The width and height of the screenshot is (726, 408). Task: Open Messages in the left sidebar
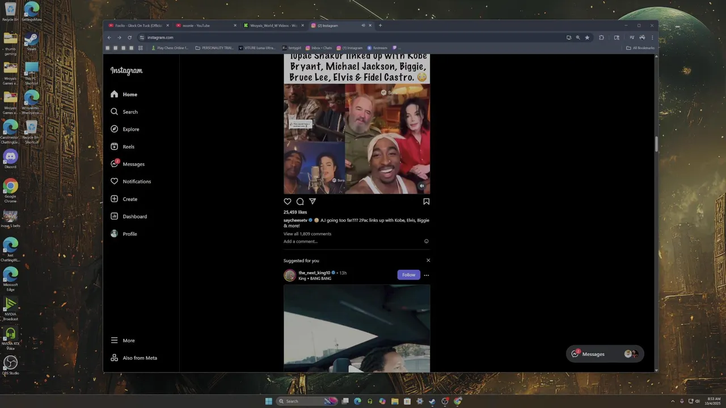pos(128,164)
